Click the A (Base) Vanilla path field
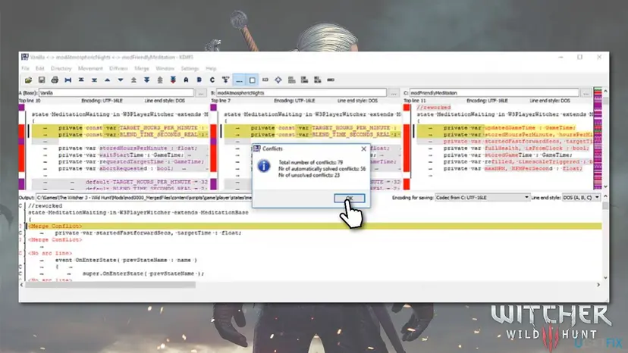The height and width of the screenshot is (353, 628). [x=116, y=93]
